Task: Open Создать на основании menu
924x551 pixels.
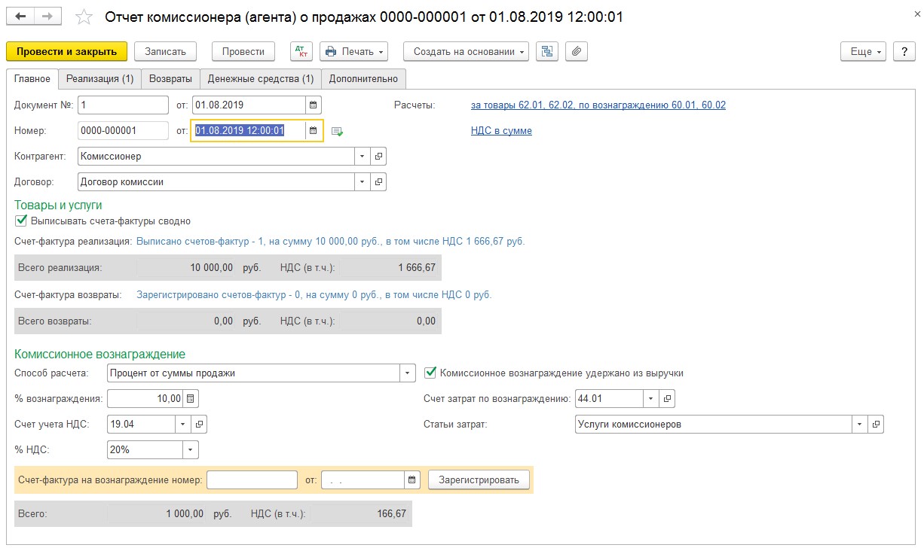Action: pyautogui.click(x=467, y=51)
